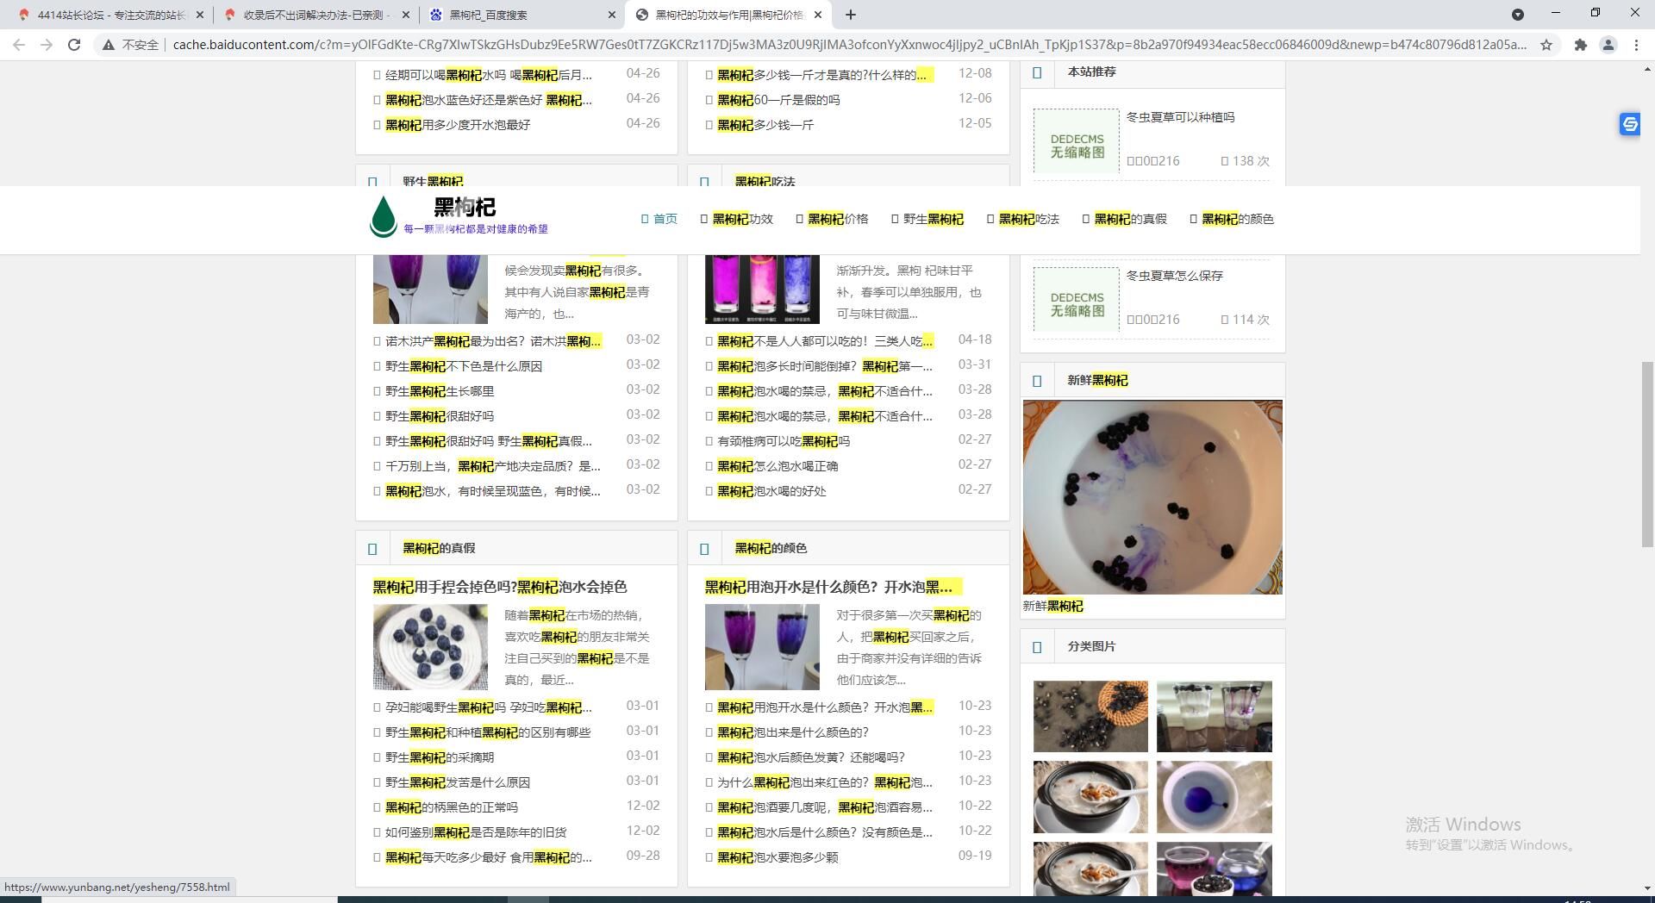Click the 黑枸杞吃法 section header icon
The height and width of the screenshot is (903, 1655).
[705, 181]
